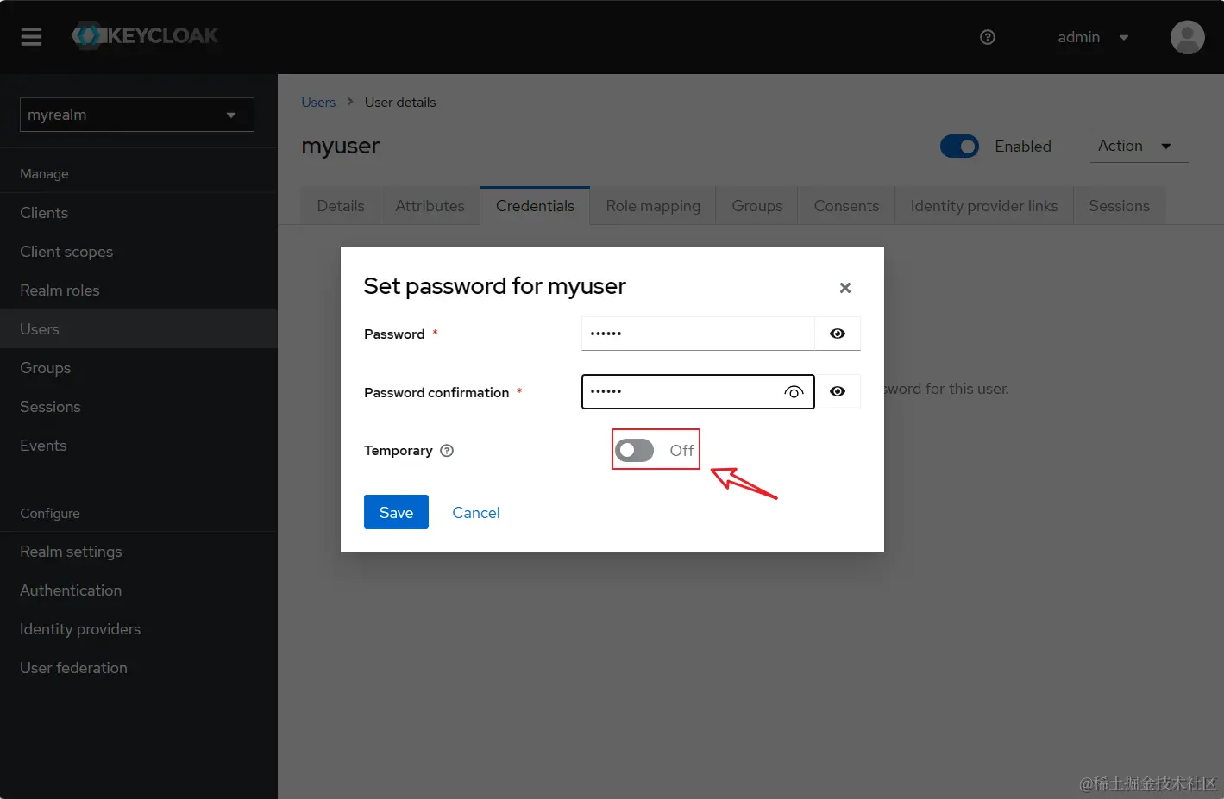This screenshot has height=799, width=1224.
Task: Switch to the Role mapping tab
Action: point(652,206)
